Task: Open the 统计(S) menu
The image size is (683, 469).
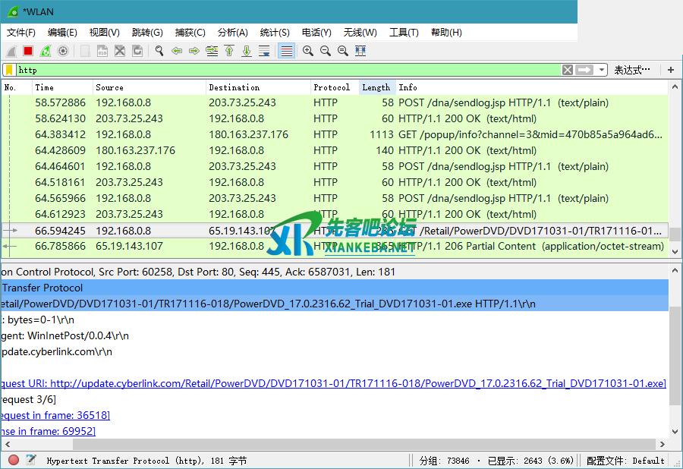Action: click(275, 33)
